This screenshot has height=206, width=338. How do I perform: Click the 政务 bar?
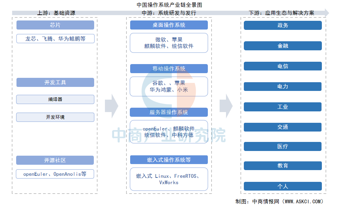[283, 25]
